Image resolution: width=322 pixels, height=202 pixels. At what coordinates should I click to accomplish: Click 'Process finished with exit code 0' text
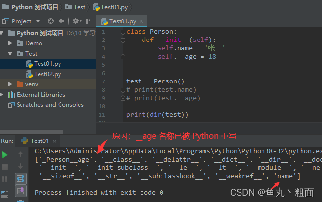pos(99,193)
